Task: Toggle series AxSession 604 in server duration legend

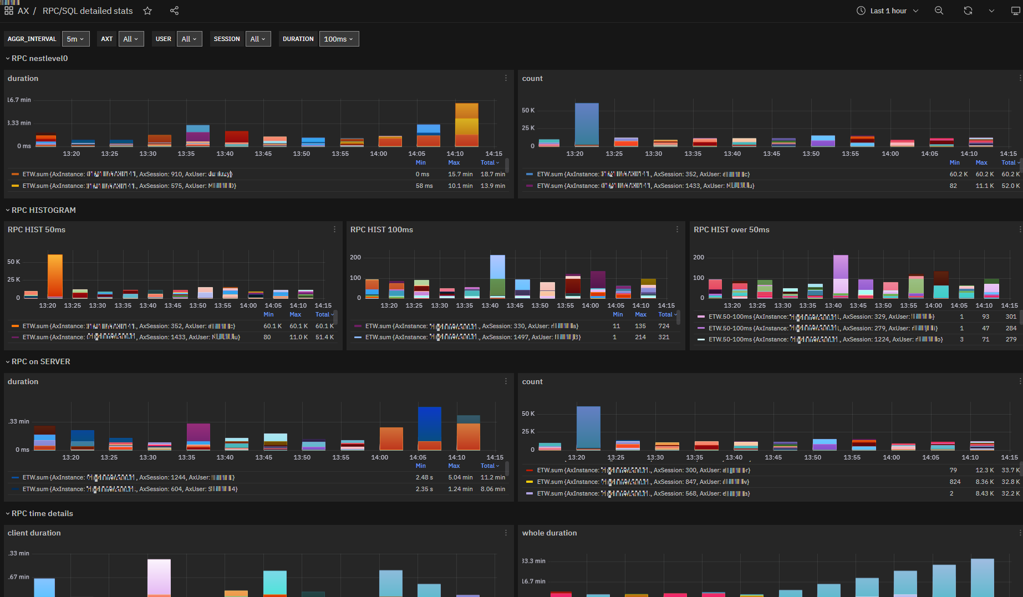Action: (x=130, y=489)
